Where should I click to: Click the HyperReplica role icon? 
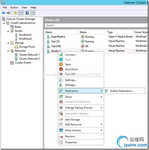click(x=48, y=37)
